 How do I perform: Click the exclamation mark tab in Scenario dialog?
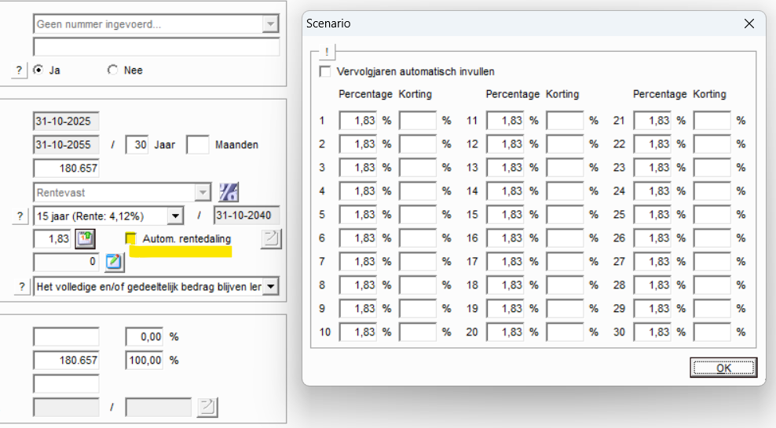pos(327,53)
